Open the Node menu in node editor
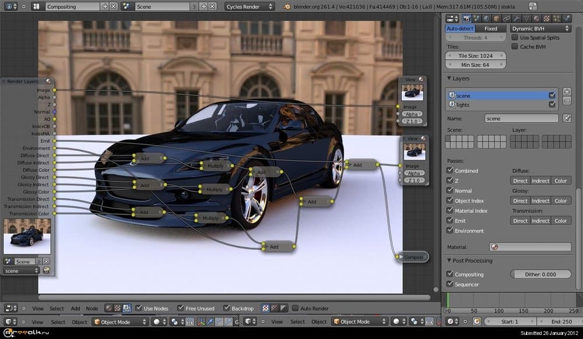The image size is (583, 339). (92, 308)
